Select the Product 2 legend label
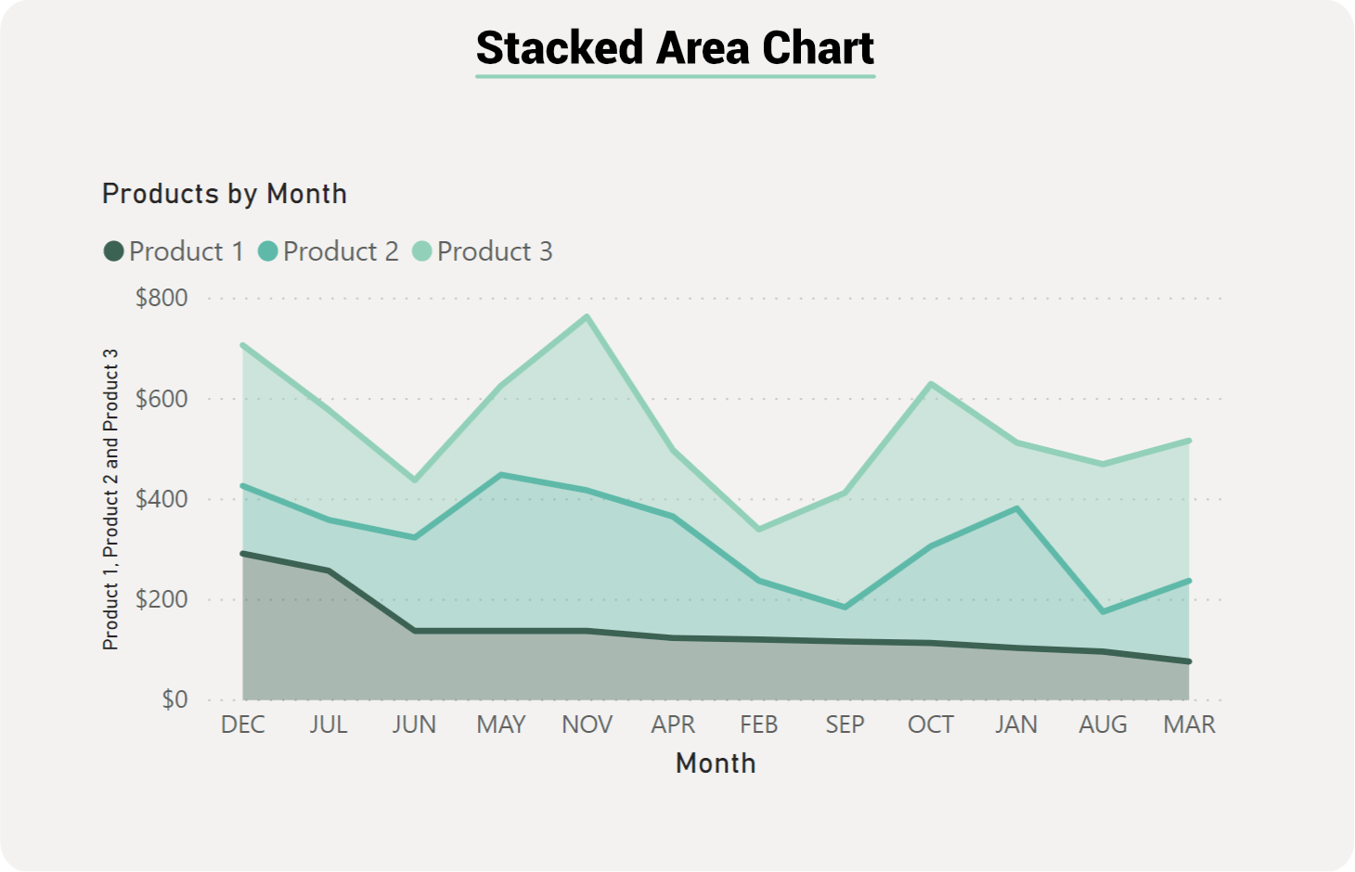This screenshot has height=872, width=1355. pyautogui.click(x=340, y=251)
